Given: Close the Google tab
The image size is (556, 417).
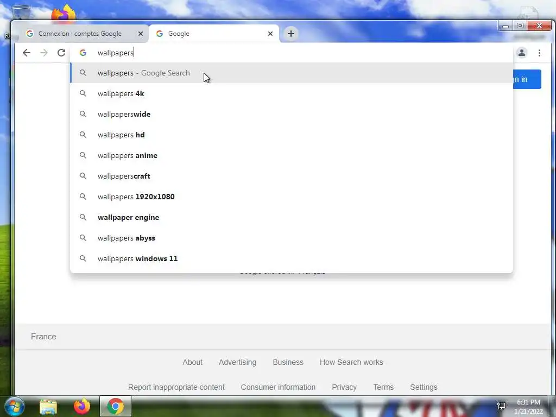Looking at the screenshot, I should click(x=270, y=34).
